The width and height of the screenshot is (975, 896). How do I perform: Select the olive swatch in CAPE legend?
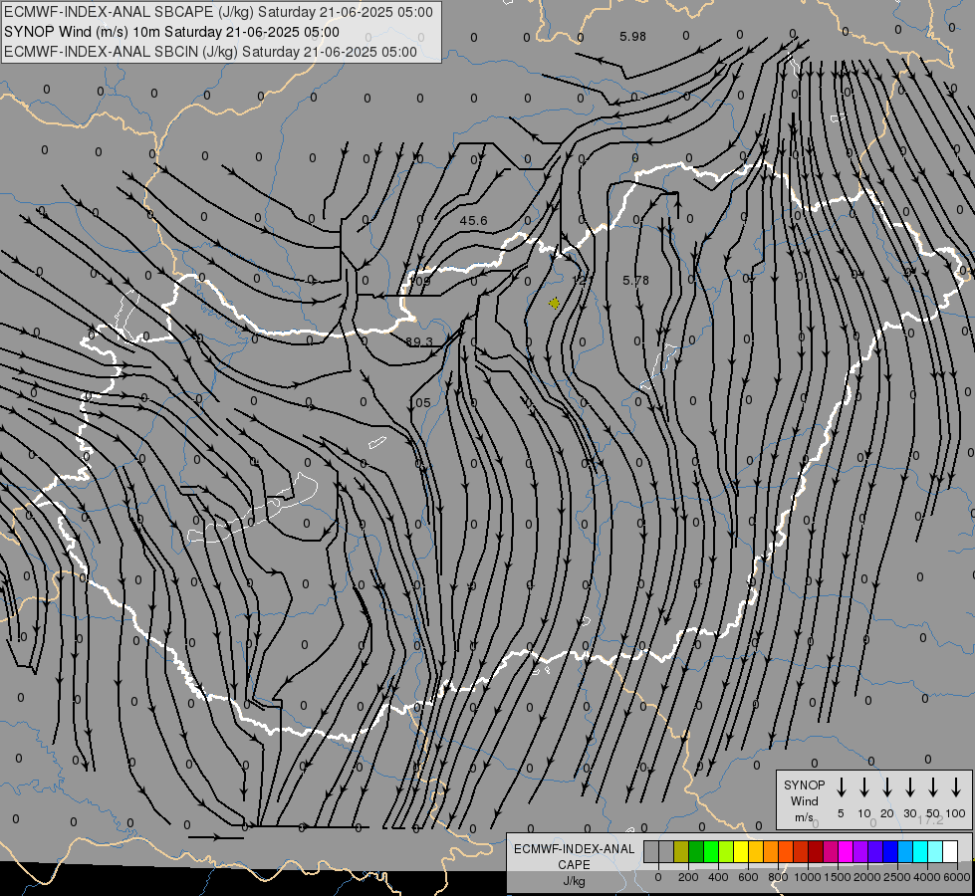pos(681,851)
